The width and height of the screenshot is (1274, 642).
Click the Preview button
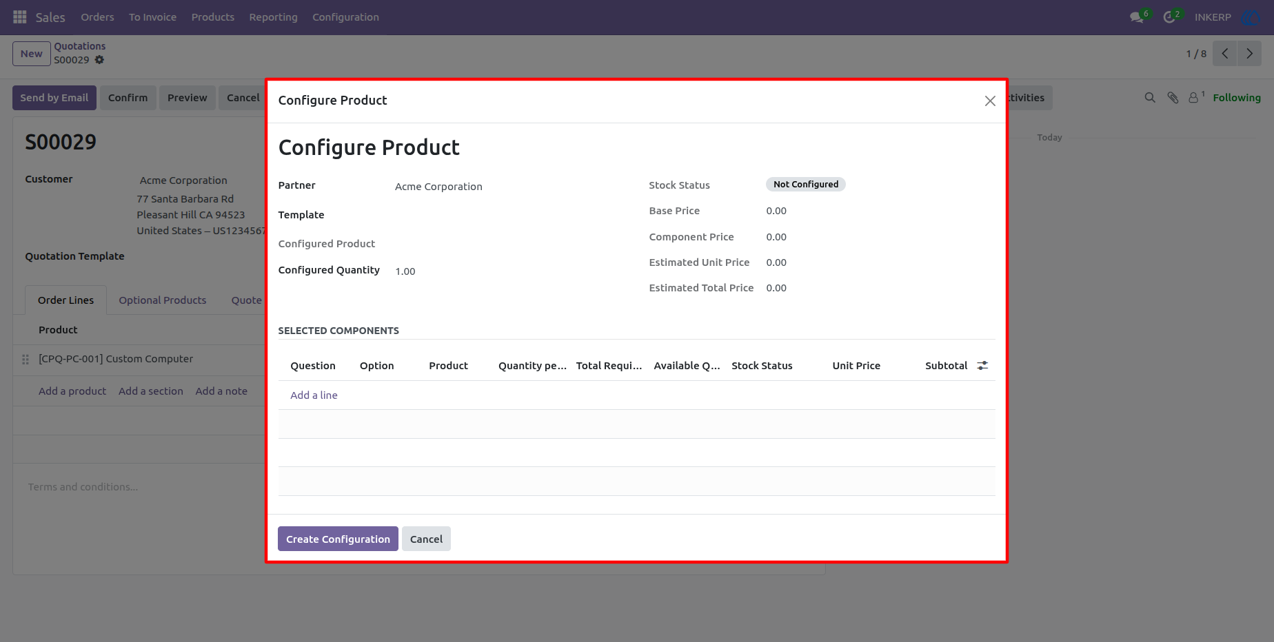(x=187, y=98)
